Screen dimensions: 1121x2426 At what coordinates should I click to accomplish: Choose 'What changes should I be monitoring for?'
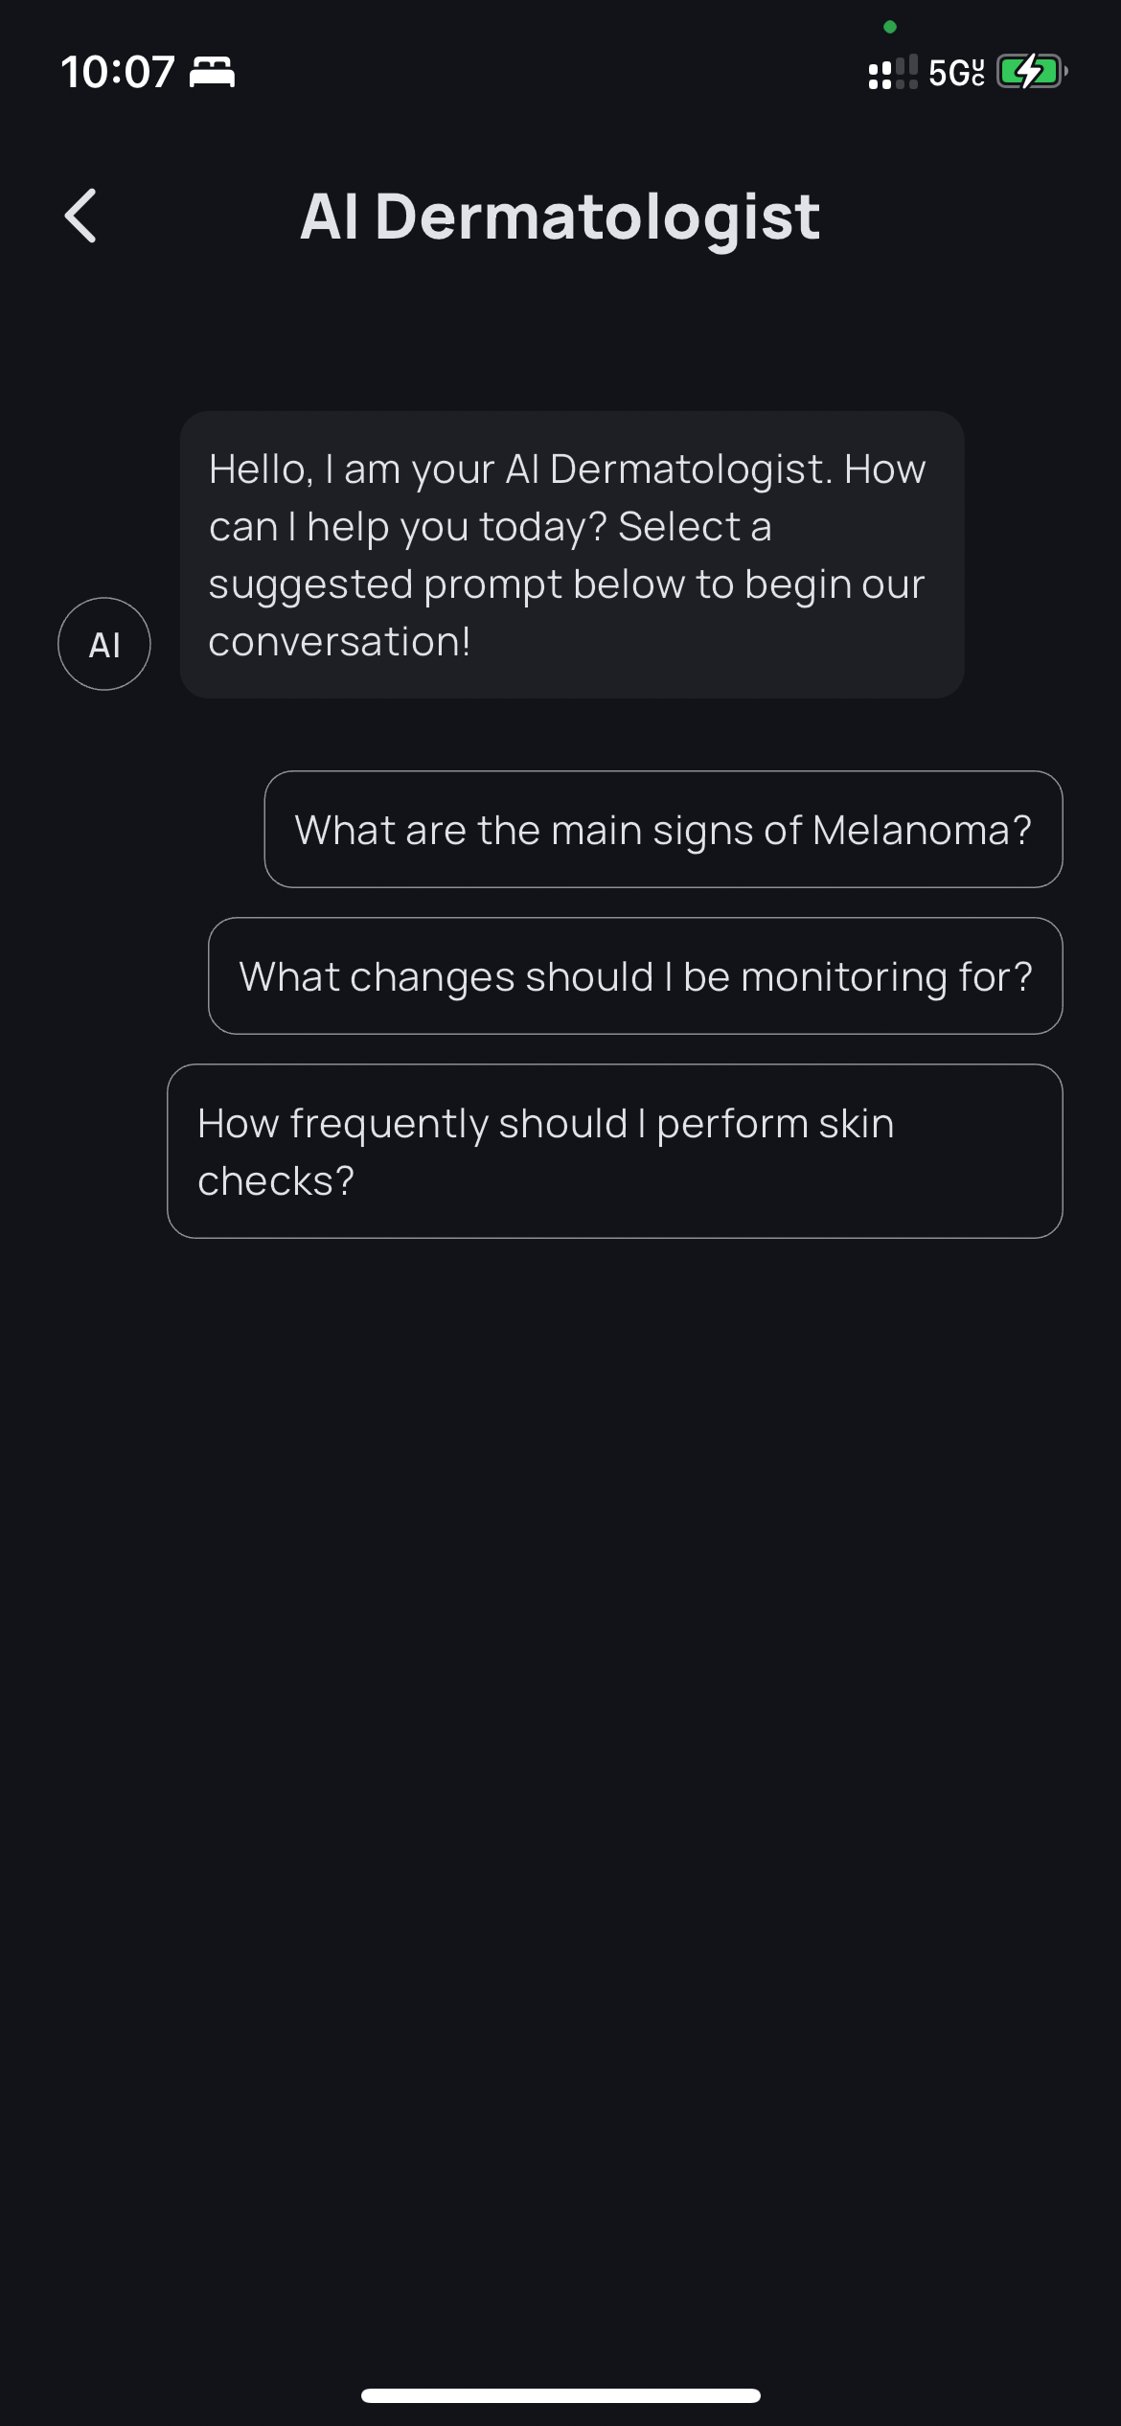[x=635, y=976]
